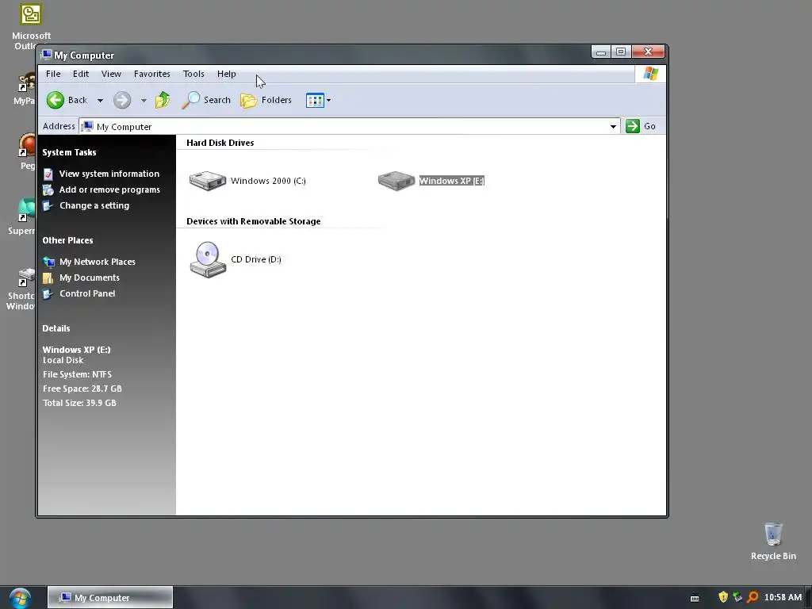Open the Back history dropdown arrow
812x609 pixels.
tap(100, 101)
